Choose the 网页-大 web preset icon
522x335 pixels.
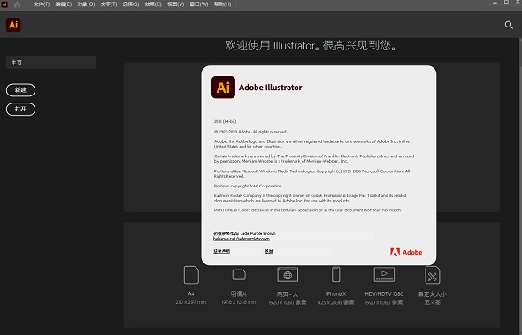coord(288,275)
